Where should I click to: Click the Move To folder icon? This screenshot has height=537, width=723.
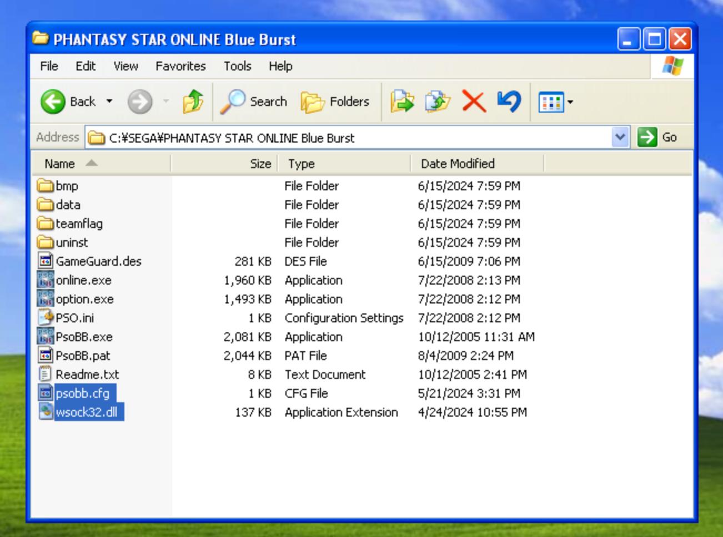pyautogui.click(x=402, y=102)
